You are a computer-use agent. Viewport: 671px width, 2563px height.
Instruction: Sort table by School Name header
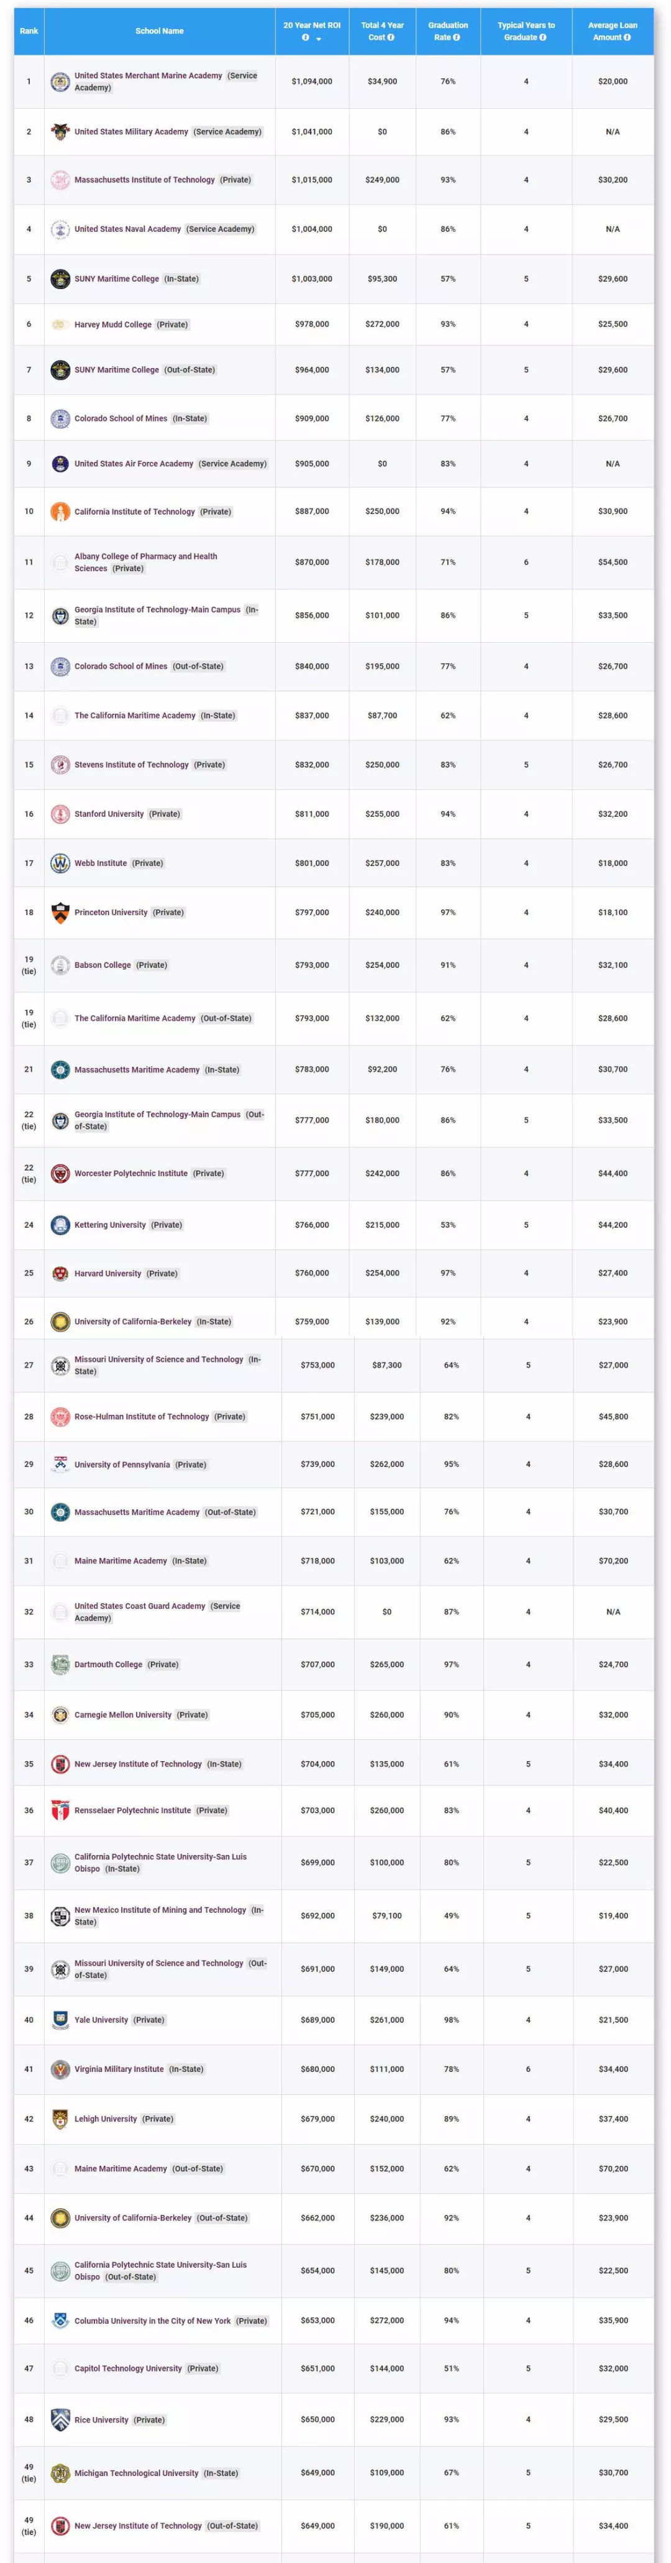(159, 31)
